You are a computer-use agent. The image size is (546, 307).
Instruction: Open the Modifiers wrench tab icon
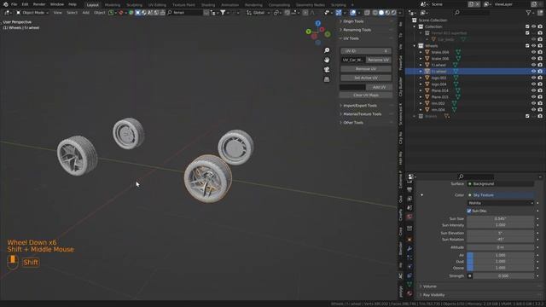coord(409,248)
